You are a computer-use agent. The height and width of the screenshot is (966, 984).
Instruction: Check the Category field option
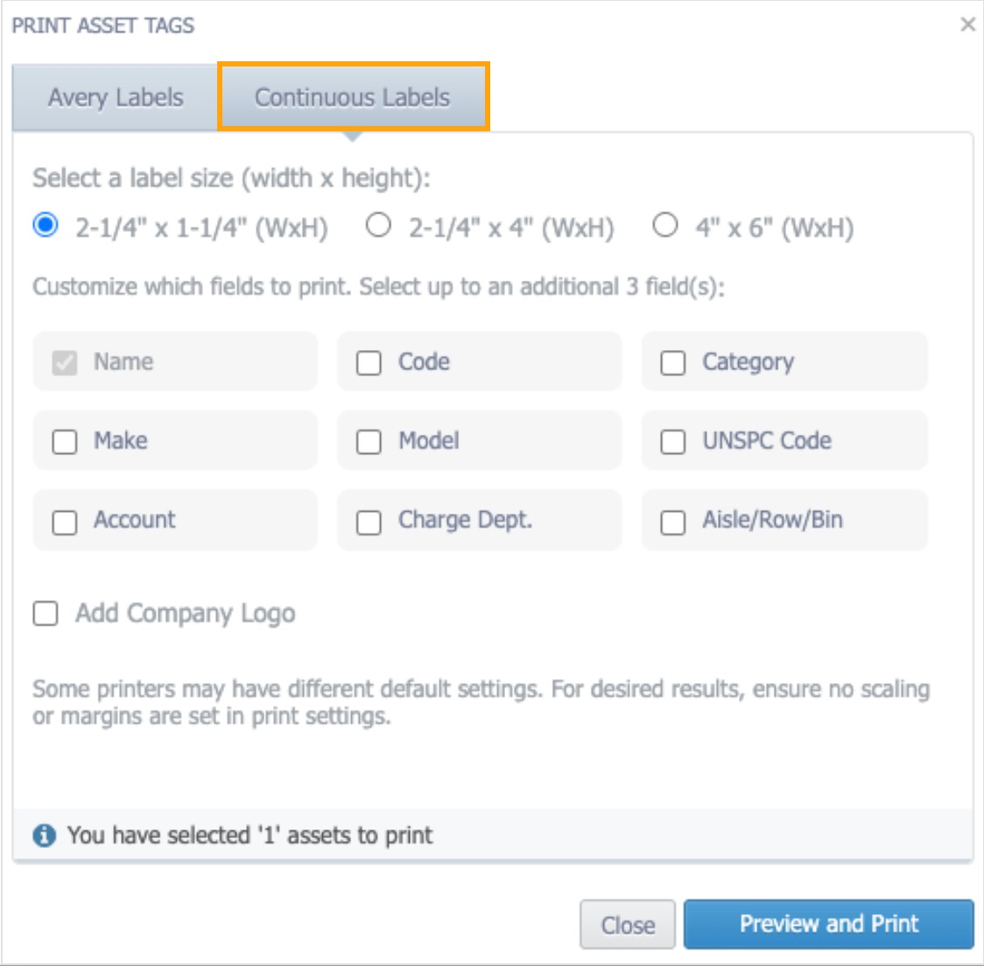(x=672, y=362)
